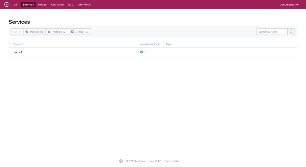Open the dc1 datacenter selector

click(16, 5)
